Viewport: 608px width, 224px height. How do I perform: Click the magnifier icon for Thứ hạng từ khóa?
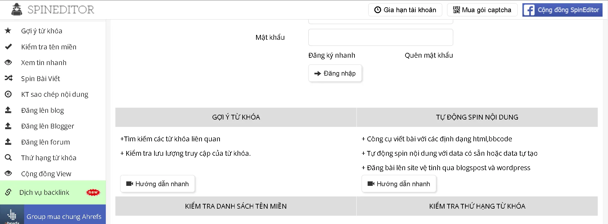point(8,158)
